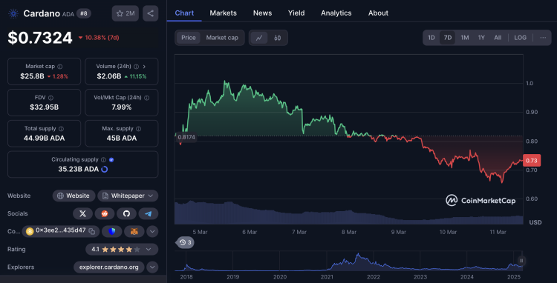Screen dimensions: 557x283
Task: Click circulating supply progress ring
Action: point(105,170)
